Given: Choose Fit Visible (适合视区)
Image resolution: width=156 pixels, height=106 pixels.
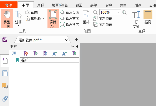Looking at the screenshot, I should point(70,25).
